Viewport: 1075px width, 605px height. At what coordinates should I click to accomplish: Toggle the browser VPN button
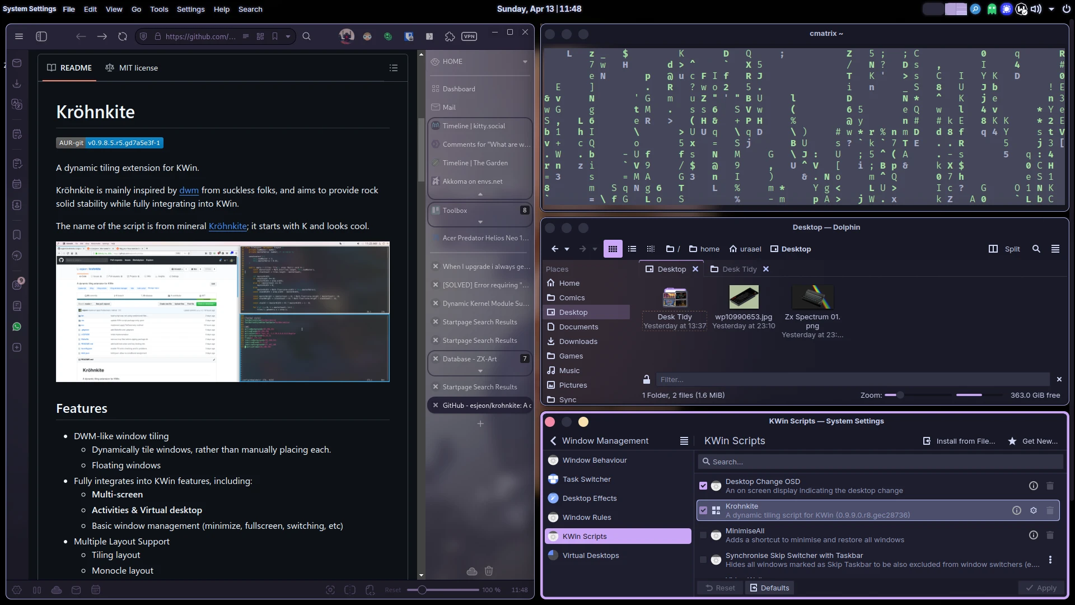pyautogui.click(x=469, y=36)
